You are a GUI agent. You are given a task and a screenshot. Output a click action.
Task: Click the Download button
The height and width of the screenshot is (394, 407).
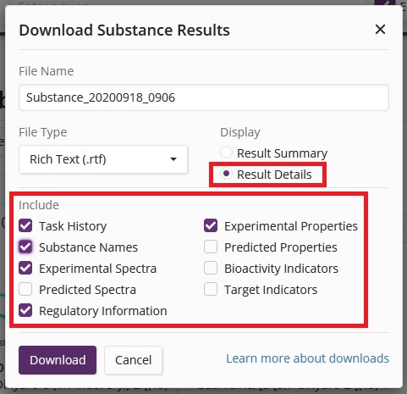[58, 360]
